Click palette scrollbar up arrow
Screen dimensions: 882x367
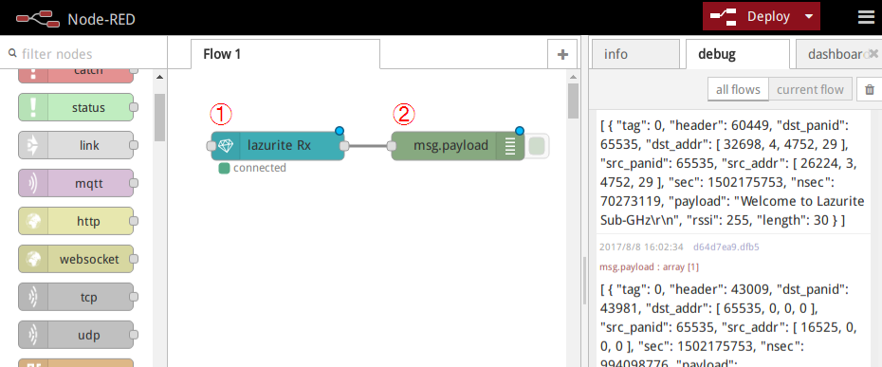click(x=159, y=77)
